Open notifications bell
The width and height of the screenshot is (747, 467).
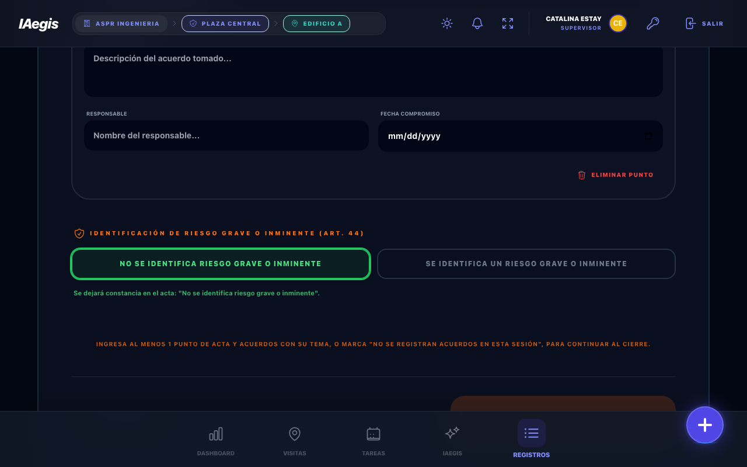477,23
